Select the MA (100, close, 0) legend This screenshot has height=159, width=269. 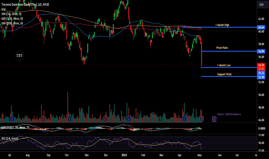(x=12, y=19)
